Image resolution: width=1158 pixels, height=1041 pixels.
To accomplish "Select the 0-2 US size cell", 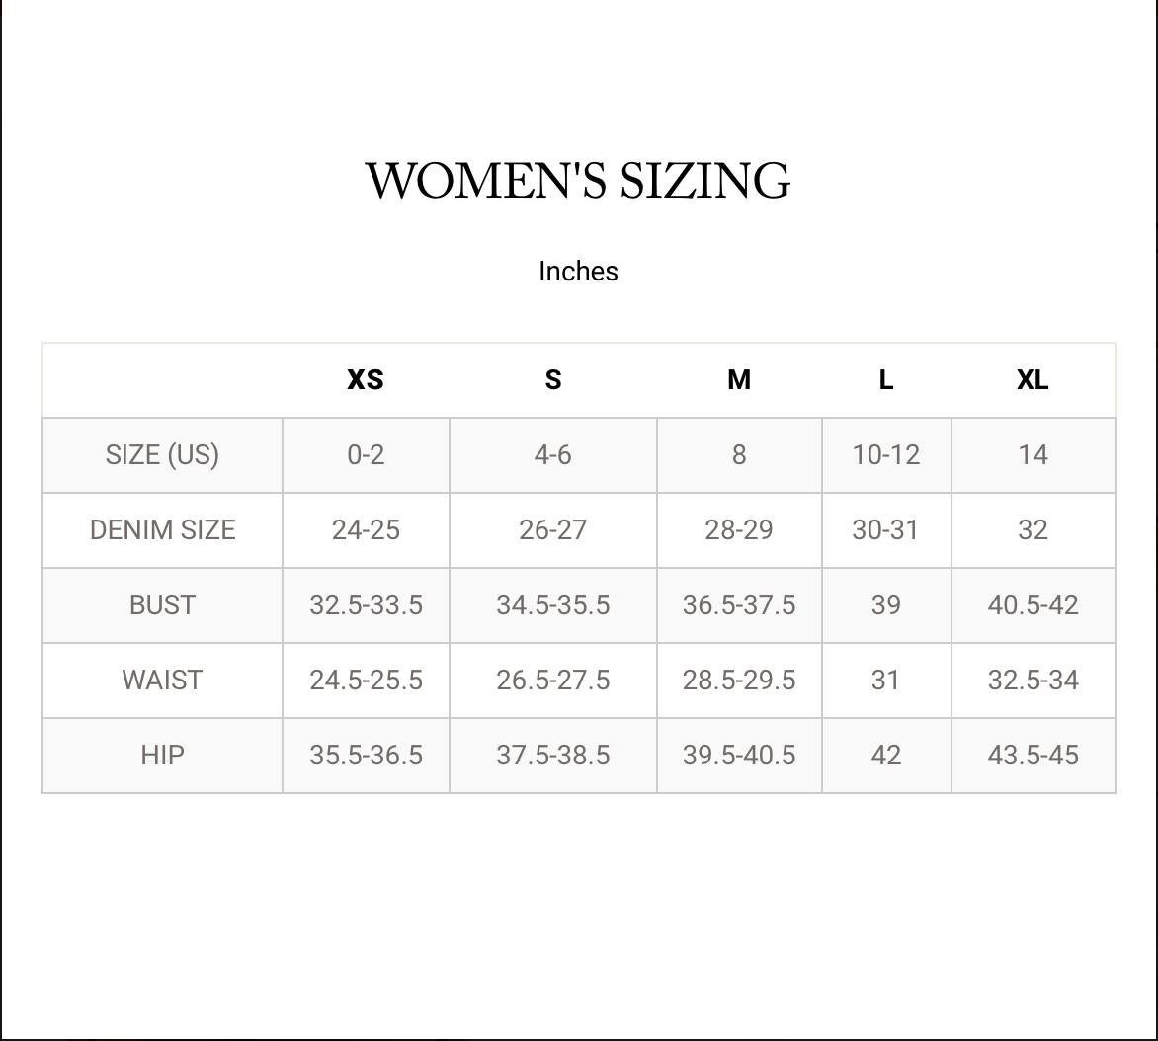I will tap(366, 455).
